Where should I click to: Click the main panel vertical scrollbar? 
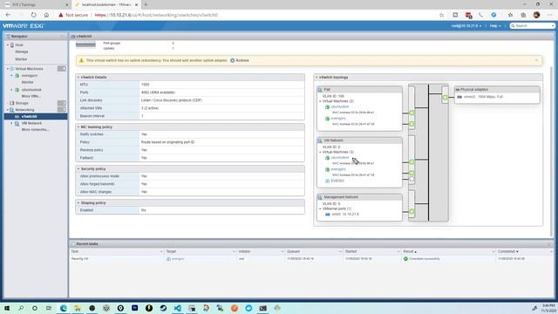tap(552, 151)
